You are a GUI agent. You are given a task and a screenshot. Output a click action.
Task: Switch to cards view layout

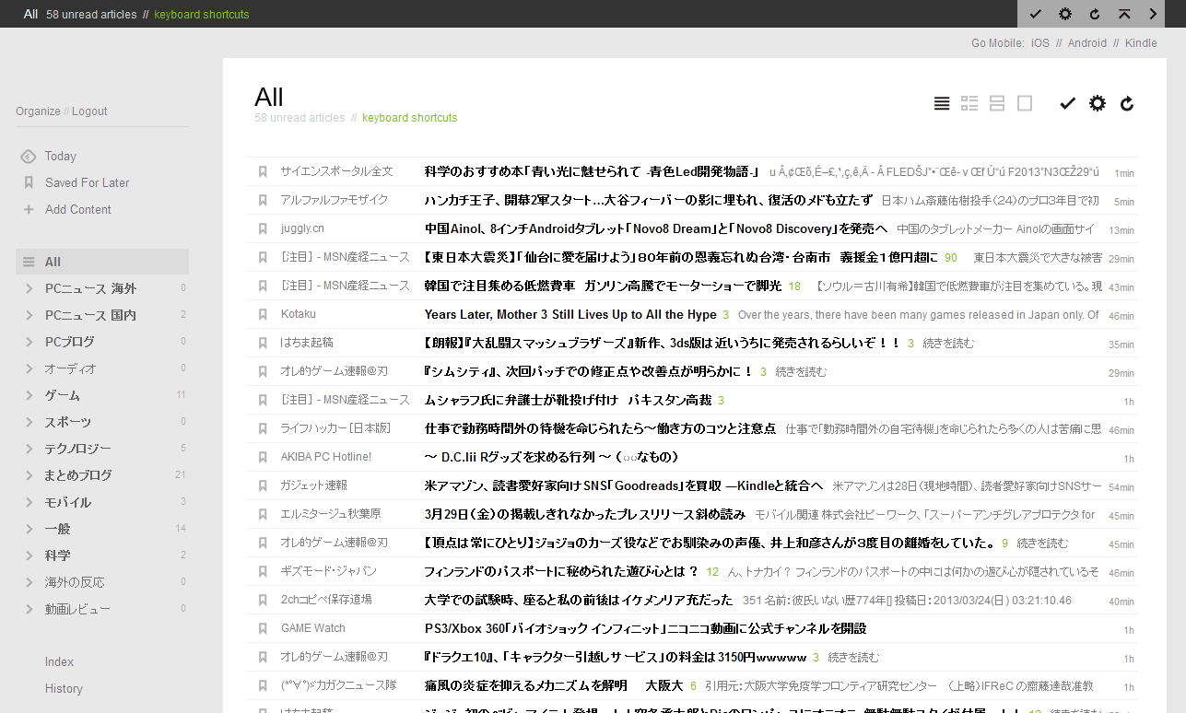pyautogui.click(x=997, y=103)
